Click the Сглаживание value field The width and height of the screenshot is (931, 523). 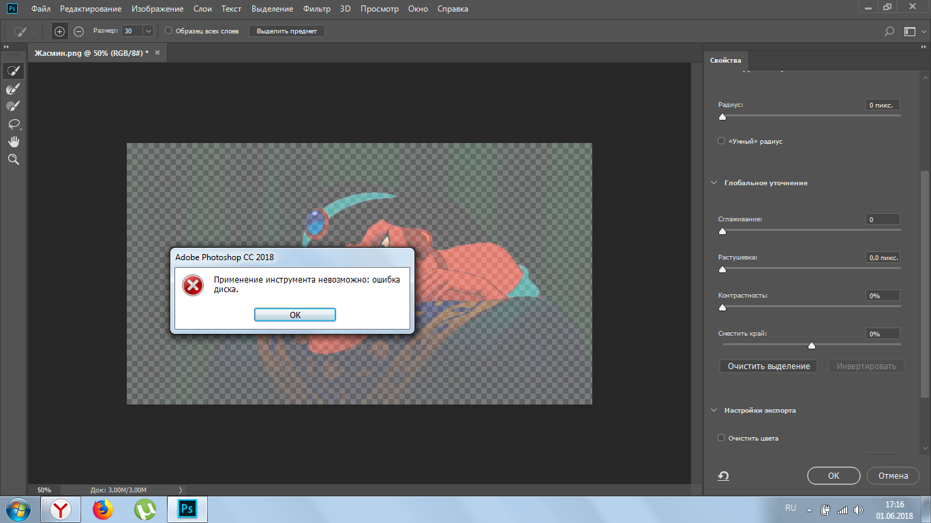[883, 219]
